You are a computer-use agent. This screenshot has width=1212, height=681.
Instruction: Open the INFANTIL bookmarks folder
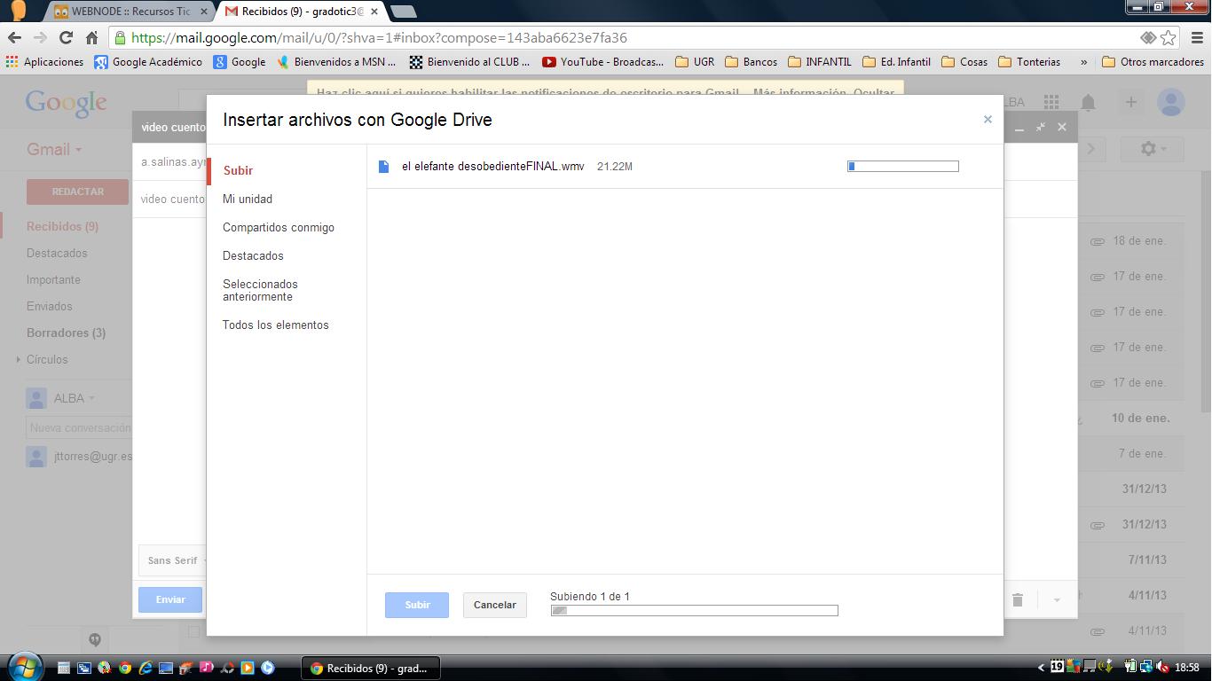820,62
